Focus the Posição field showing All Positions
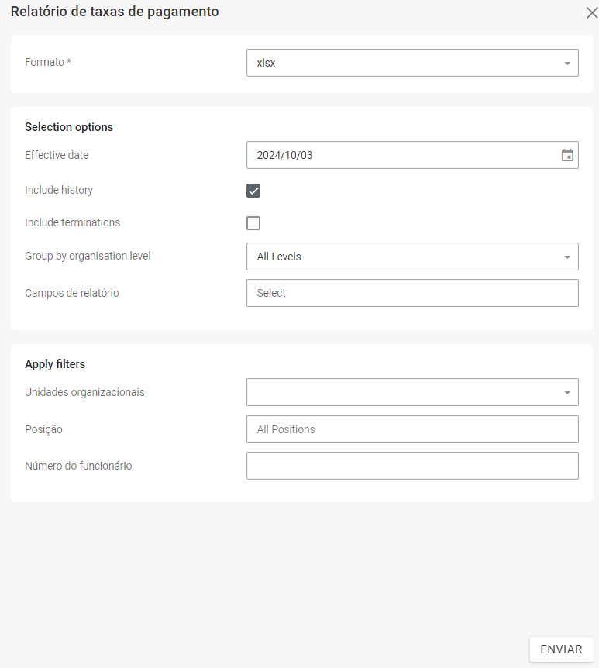The width and height of the screenshot is (599, 668). 412,429
